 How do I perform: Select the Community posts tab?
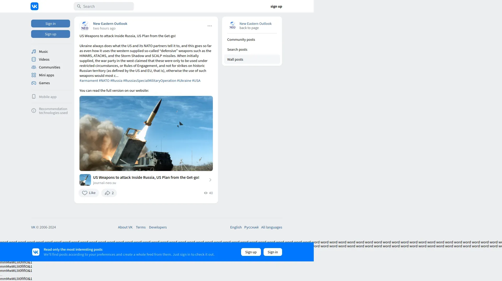(x=252, y=39)
